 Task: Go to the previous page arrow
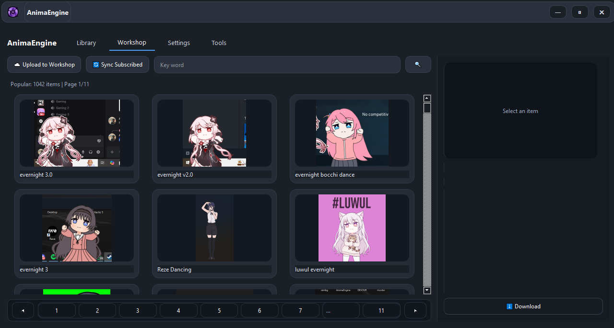pyautogui.click(x=23, y=310)
